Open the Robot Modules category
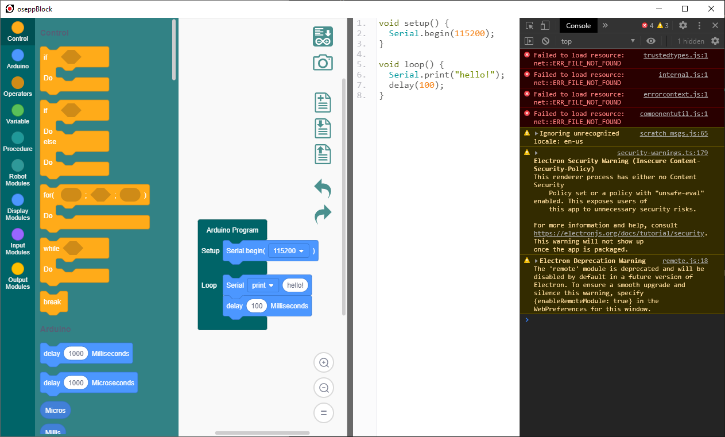725x437 pixels. 18,173
